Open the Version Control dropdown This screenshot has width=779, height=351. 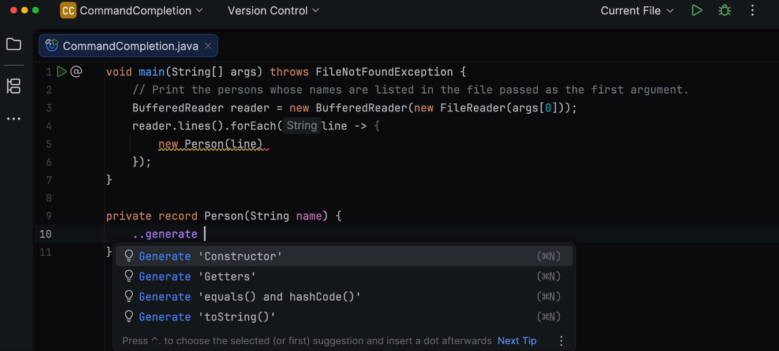(274, 10)
